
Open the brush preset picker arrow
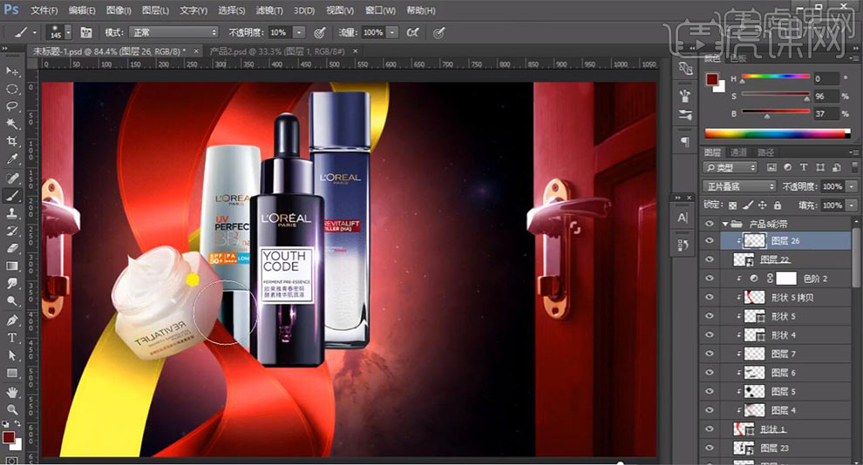click(68, 32)
